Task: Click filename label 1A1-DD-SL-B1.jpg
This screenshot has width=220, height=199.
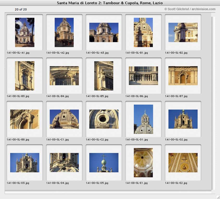Action: tap(137, 53)
